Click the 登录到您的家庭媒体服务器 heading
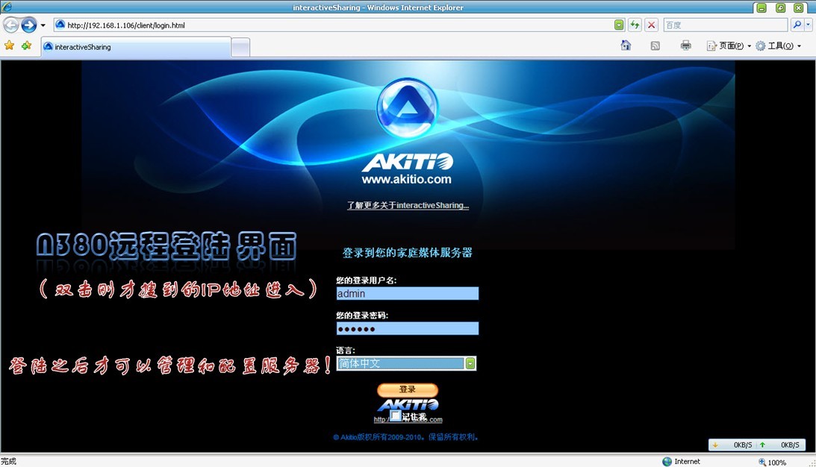 tap(408, 253)
